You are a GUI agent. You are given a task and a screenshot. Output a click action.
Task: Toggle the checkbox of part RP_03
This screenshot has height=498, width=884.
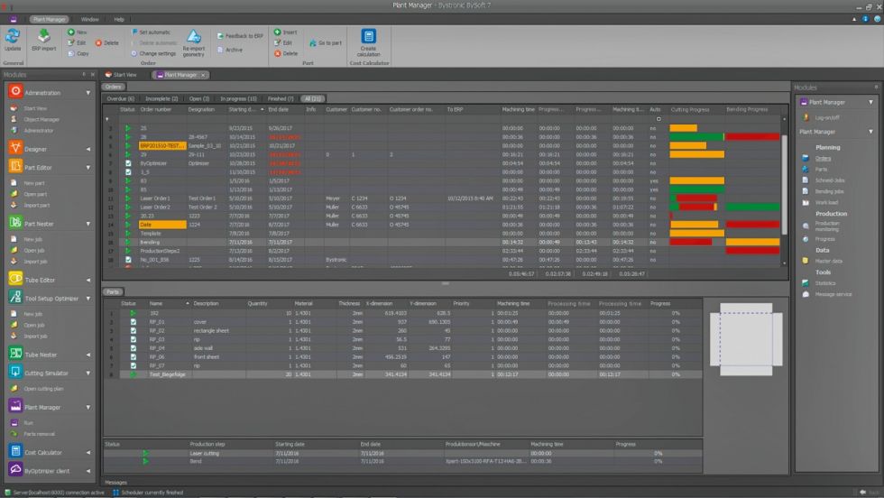pyautogui.click(x=134, y=339)
